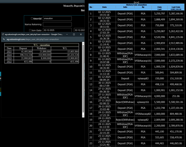Screen dimensions: 186x147
Task: Click the empty Nama Rekening field
Action: (57, 24)
